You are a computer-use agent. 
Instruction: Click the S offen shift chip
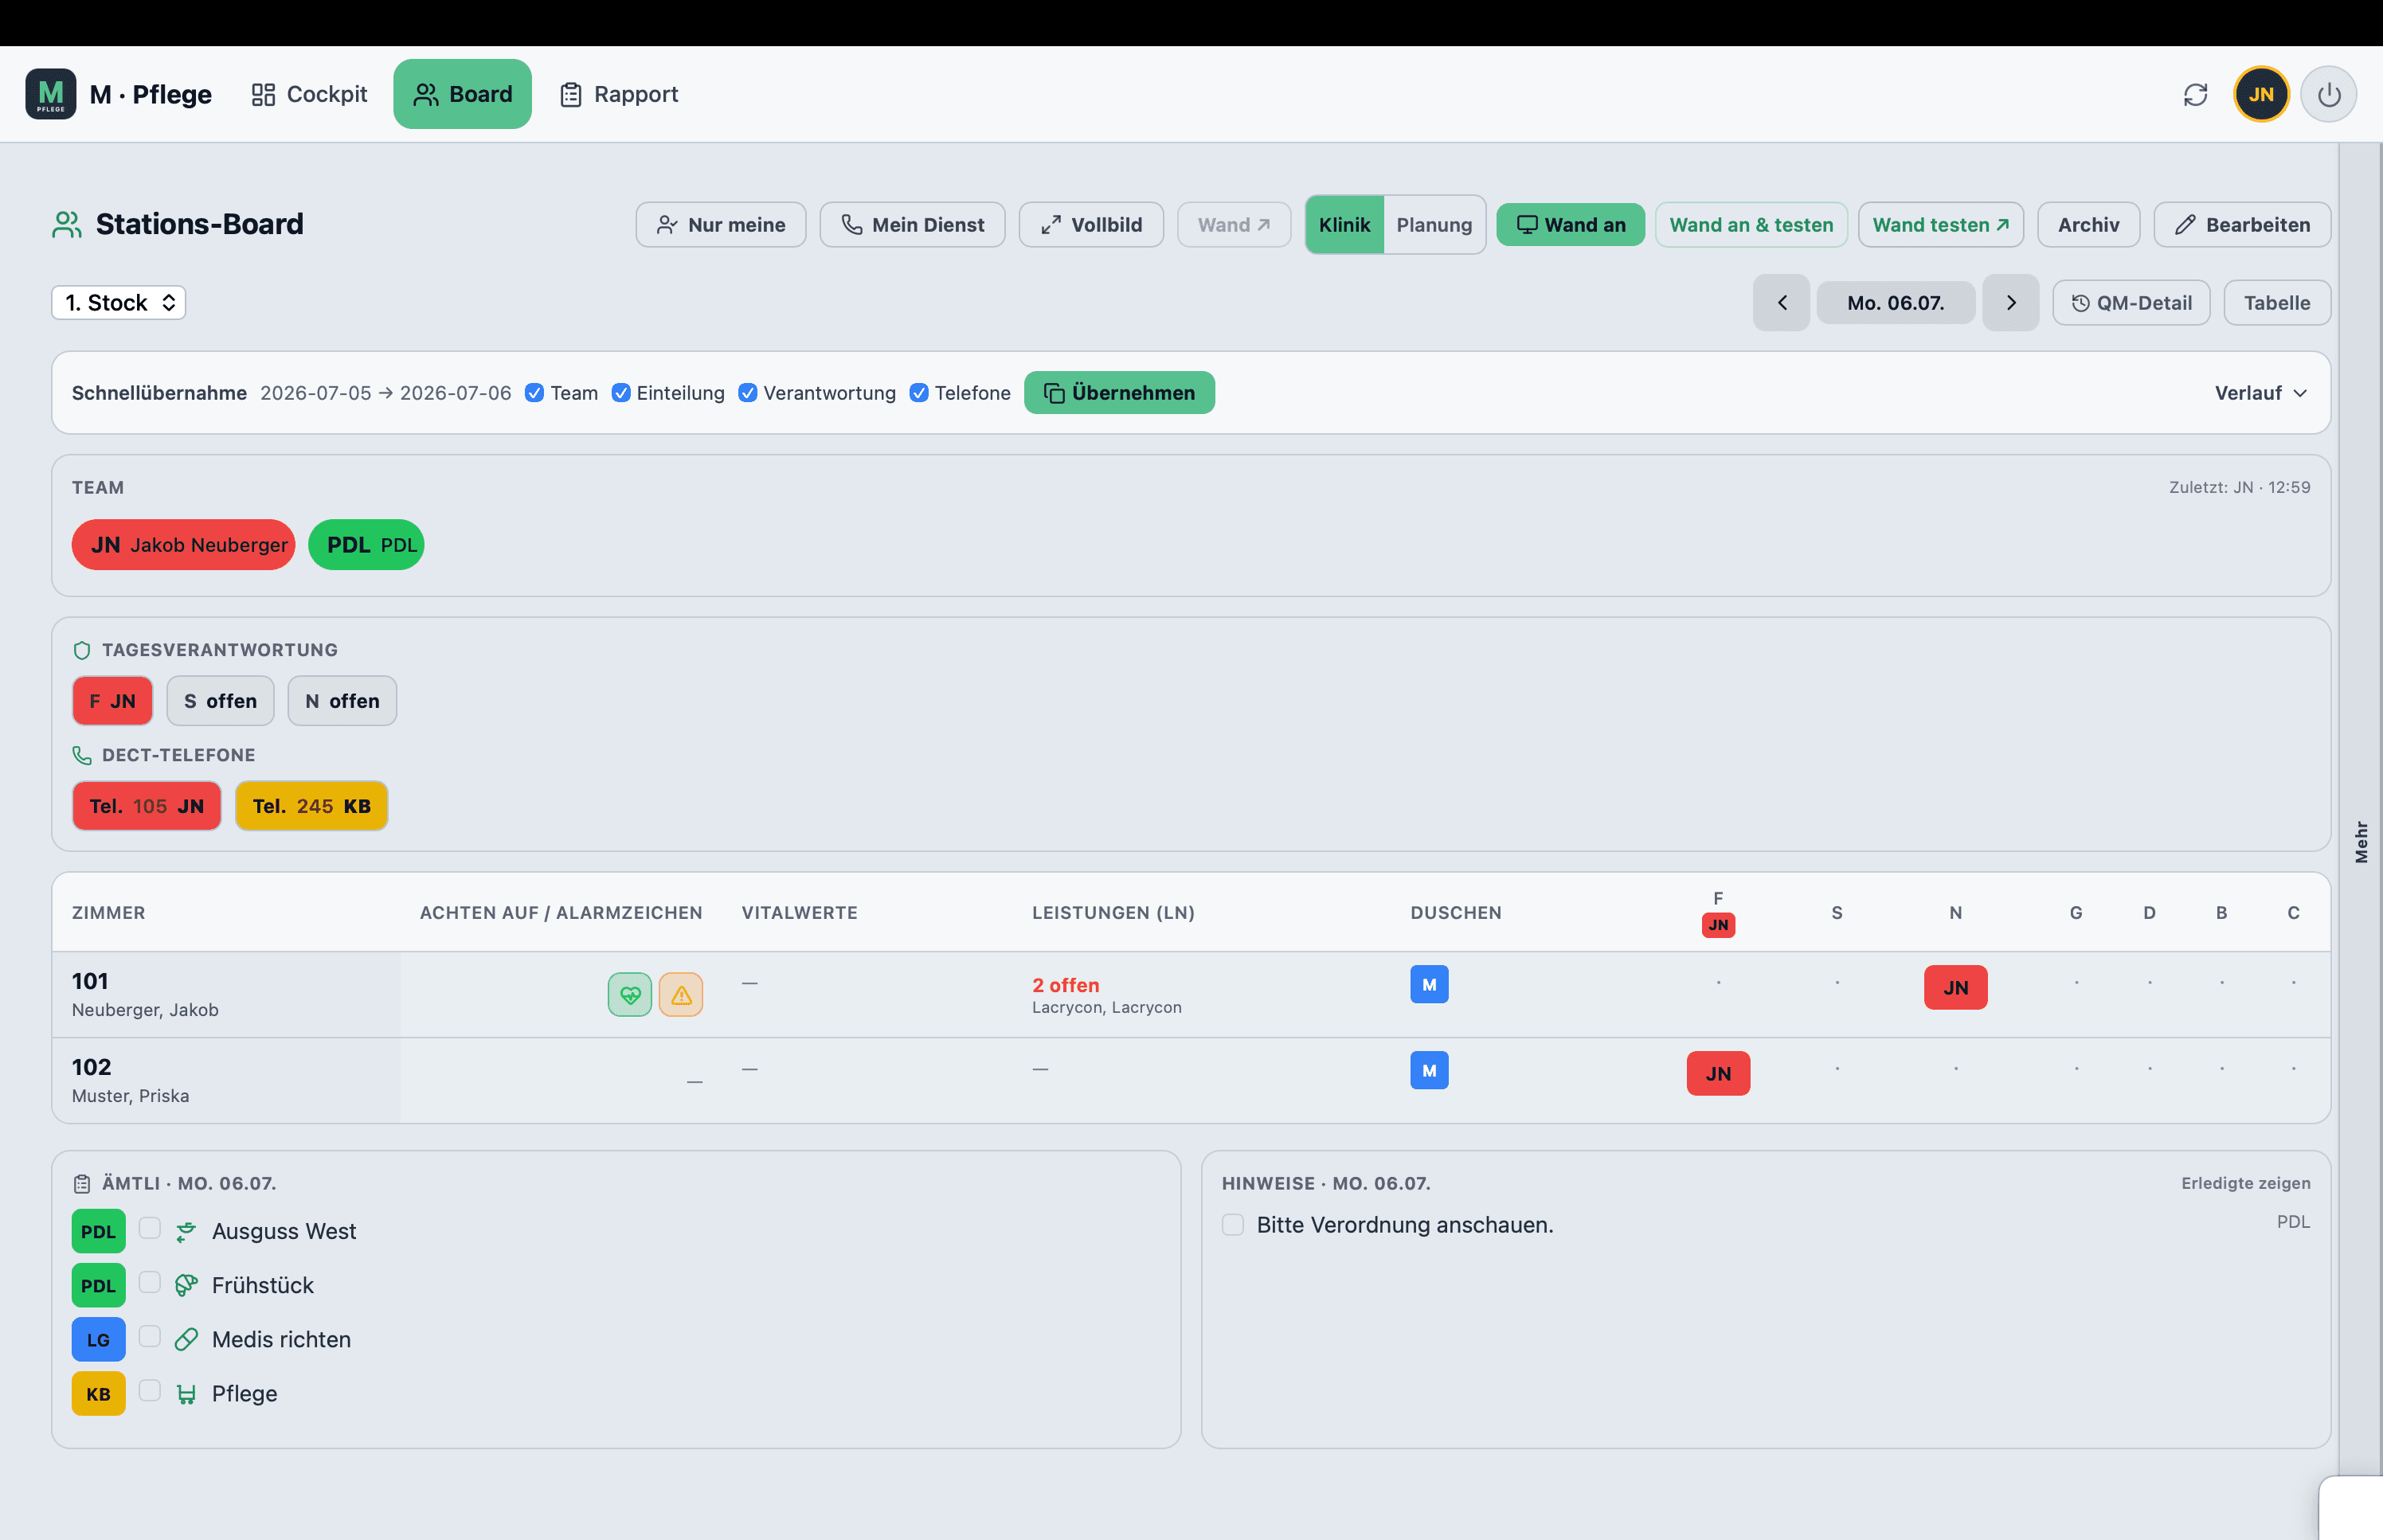pyautogui.click(x=220, y=702)
